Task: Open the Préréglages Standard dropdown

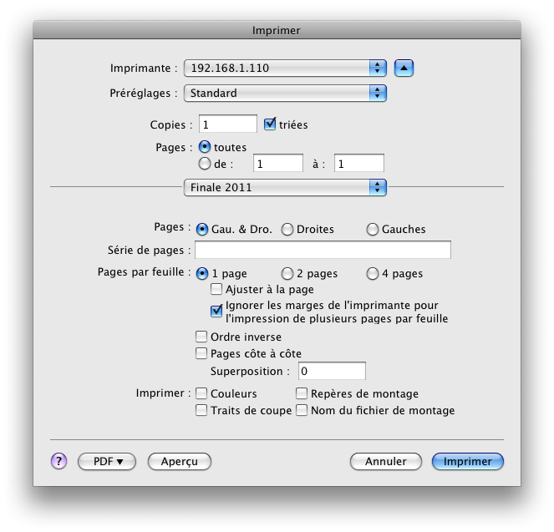Action: pos(285,94)
